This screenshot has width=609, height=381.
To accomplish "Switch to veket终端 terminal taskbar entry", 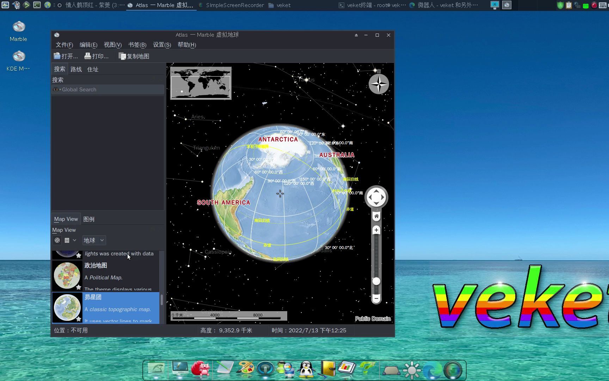I will pyautogui.click(x=372, y=5).
